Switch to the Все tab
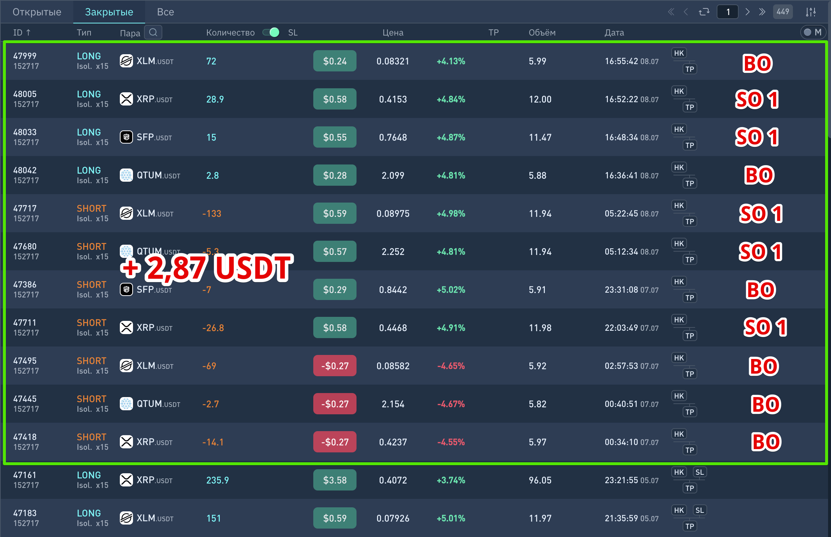 [x=165, y=12]
